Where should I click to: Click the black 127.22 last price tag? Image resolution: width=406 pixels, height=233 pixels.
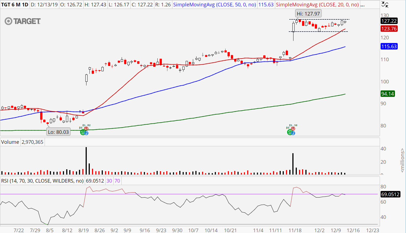coord(389,21)
